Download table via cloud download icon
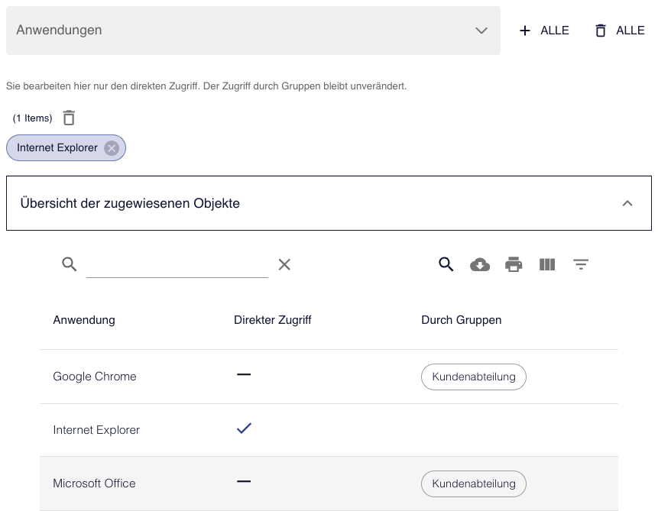Viewport: 658px width, 511px height. [480, 265]
